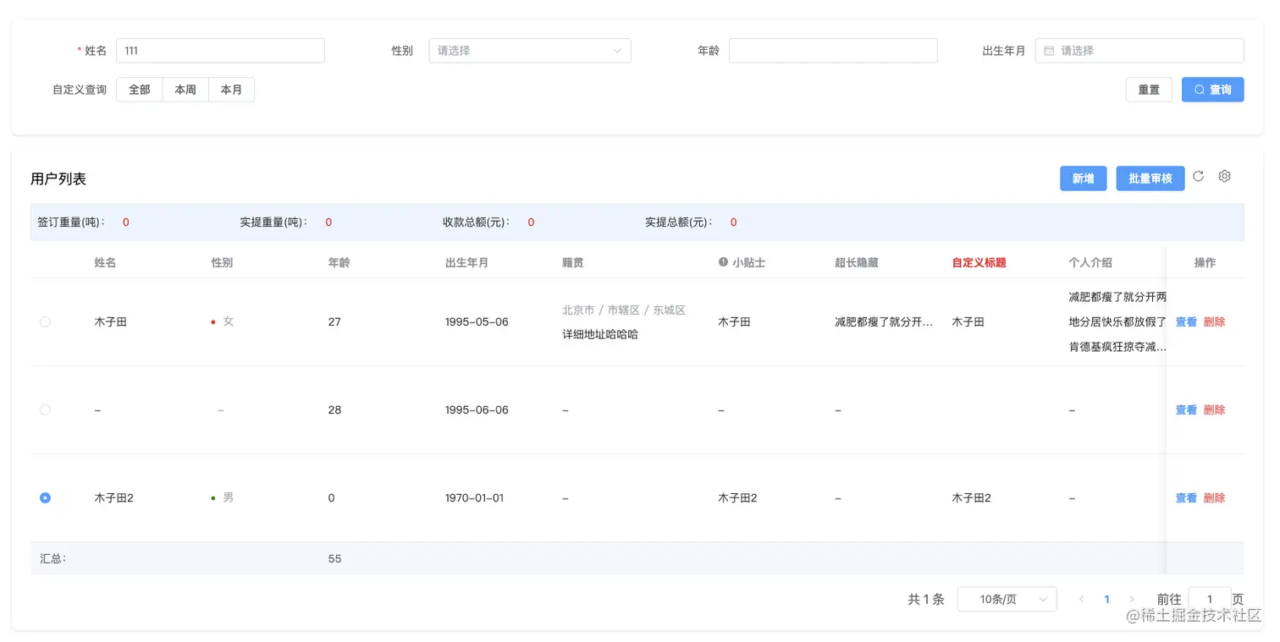Click the 新增 button

coord(1083,178)
